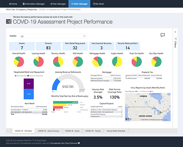Sort by Relief Negotiated column header

coord(42,107)
